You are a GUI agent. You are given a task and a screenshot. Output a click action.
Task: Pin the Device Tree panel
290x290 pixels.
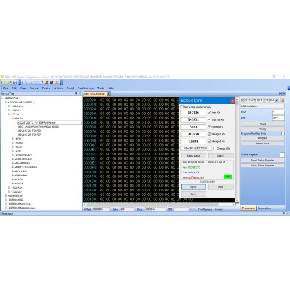tap(76, 93)
